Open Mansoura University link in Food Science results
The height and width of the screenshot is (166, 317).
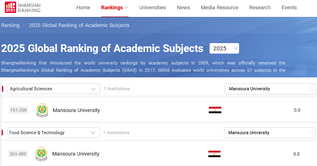(76, 154)
